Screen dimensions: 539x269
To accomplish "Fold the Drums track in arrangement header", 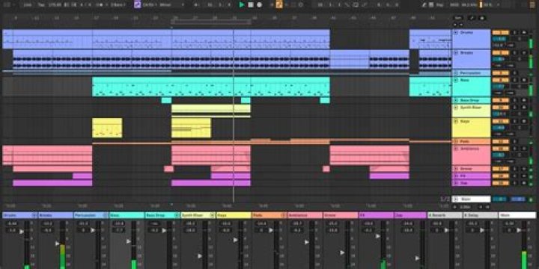I will 456,33.
